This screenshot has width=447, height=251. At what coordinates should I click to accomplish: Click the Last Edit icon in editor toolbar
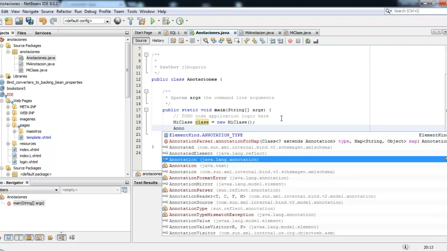173,41
